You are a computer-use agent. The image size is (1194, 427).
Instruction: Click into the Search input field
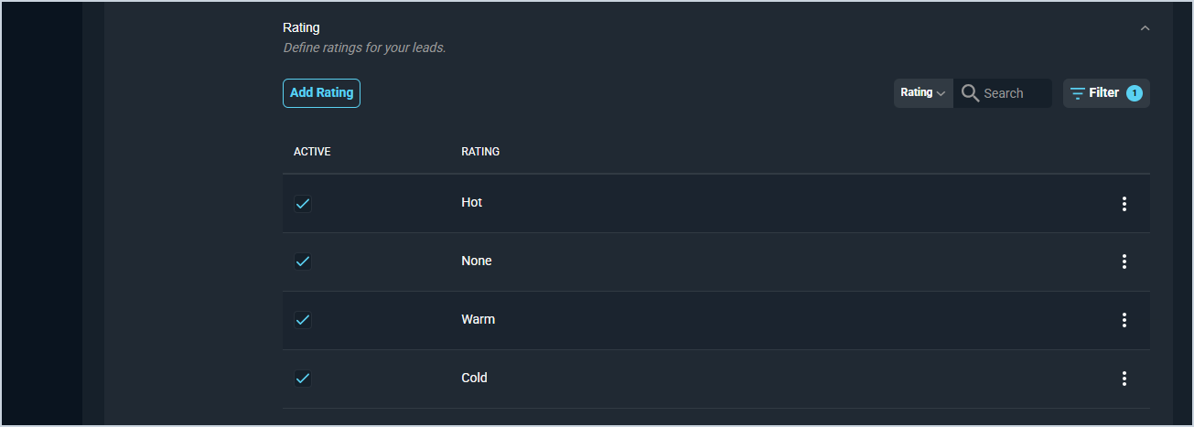coord(1015,93)
